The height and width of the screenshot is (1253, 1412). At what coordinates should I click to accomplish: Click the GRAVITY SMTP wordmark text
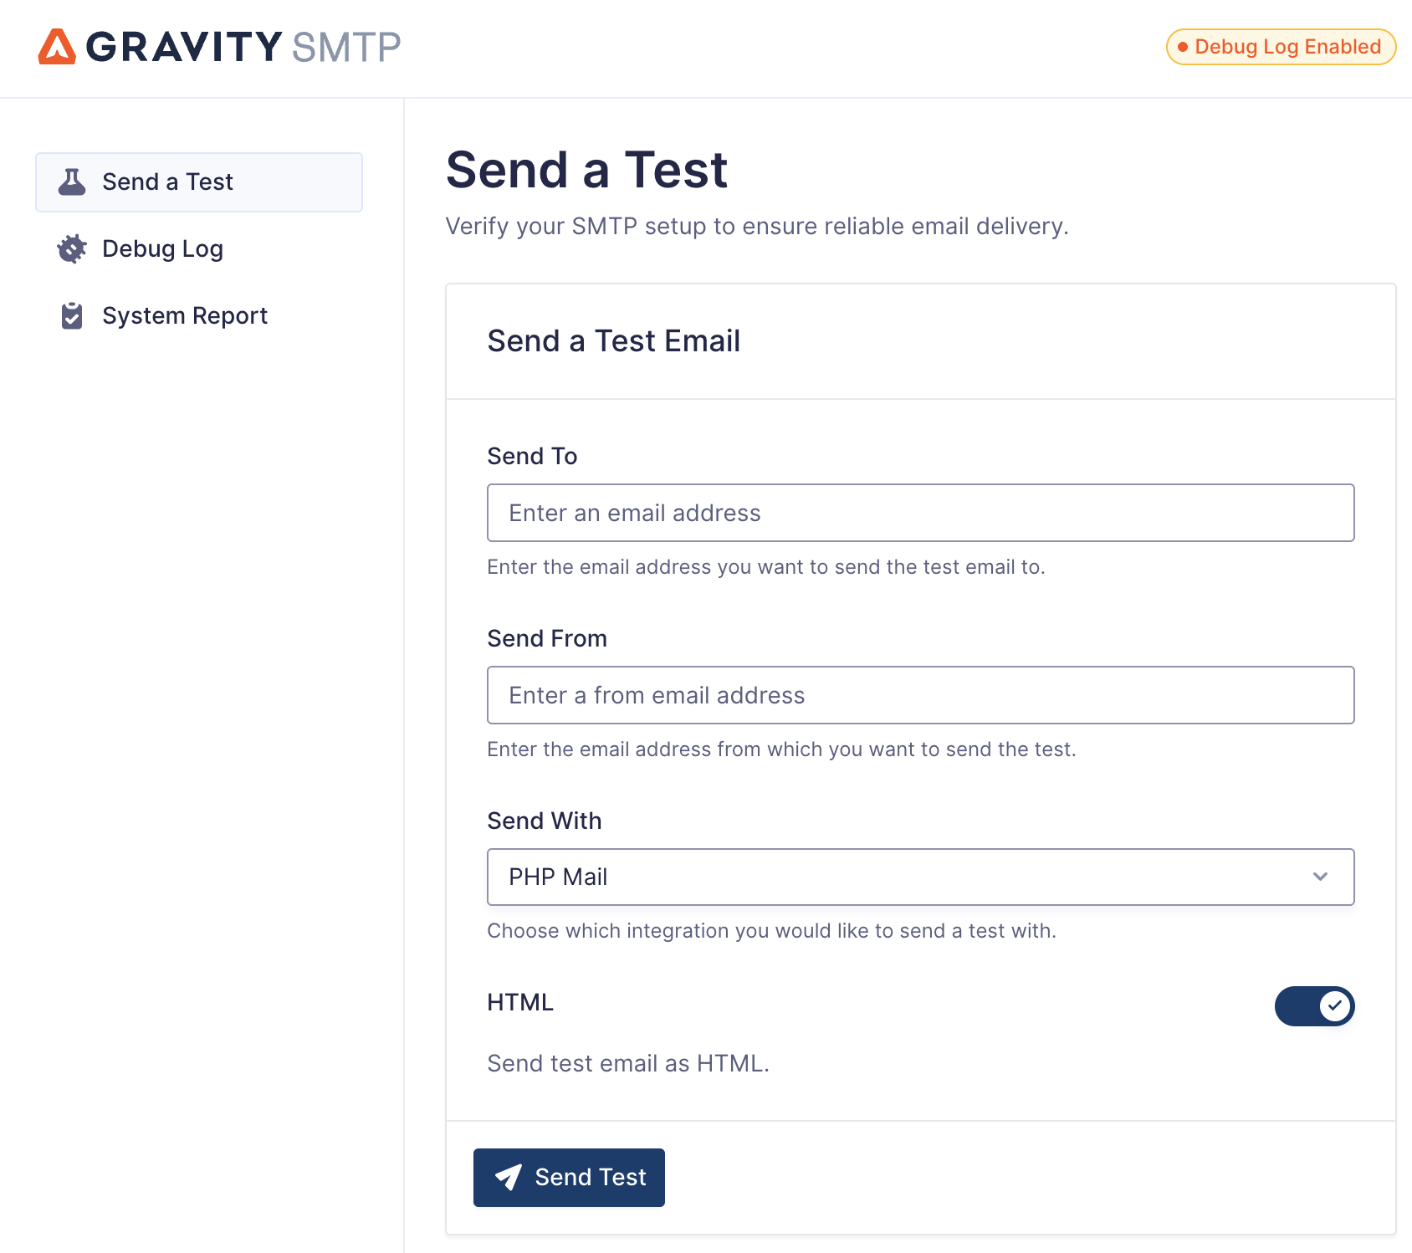click(x=243, y=47)
